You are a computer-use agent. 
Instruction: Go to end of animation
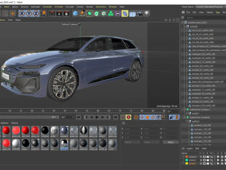coord(115,117)
